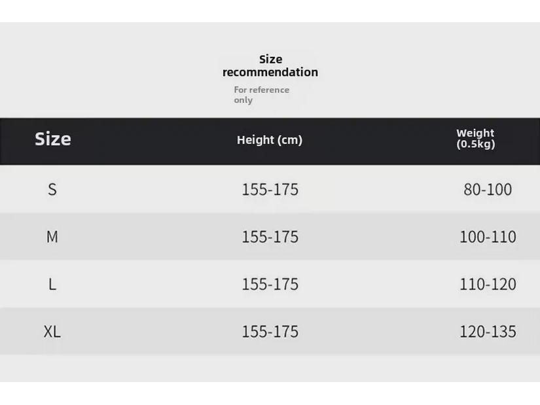Click the empty row below the XL row
The width and height of the screenshot is (540, 405).
[270, 368]
